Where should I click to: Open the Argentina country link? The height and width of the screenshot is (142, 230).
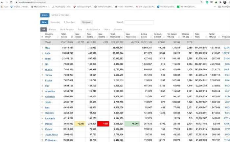50,91
